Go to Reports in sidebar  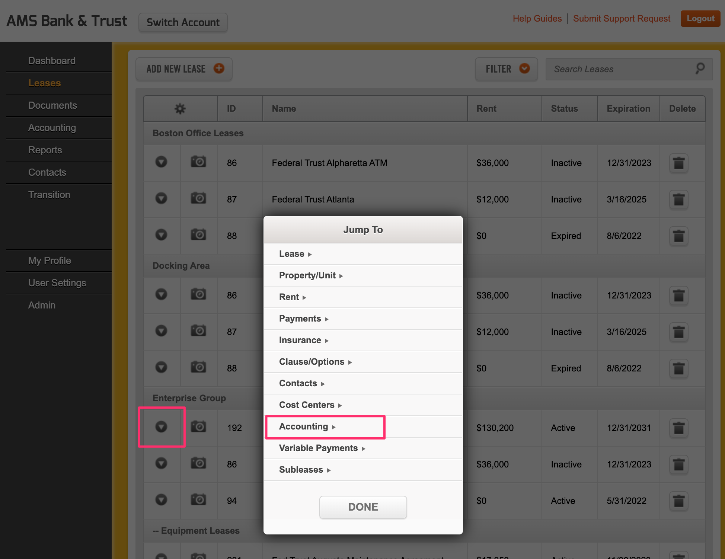45,150
